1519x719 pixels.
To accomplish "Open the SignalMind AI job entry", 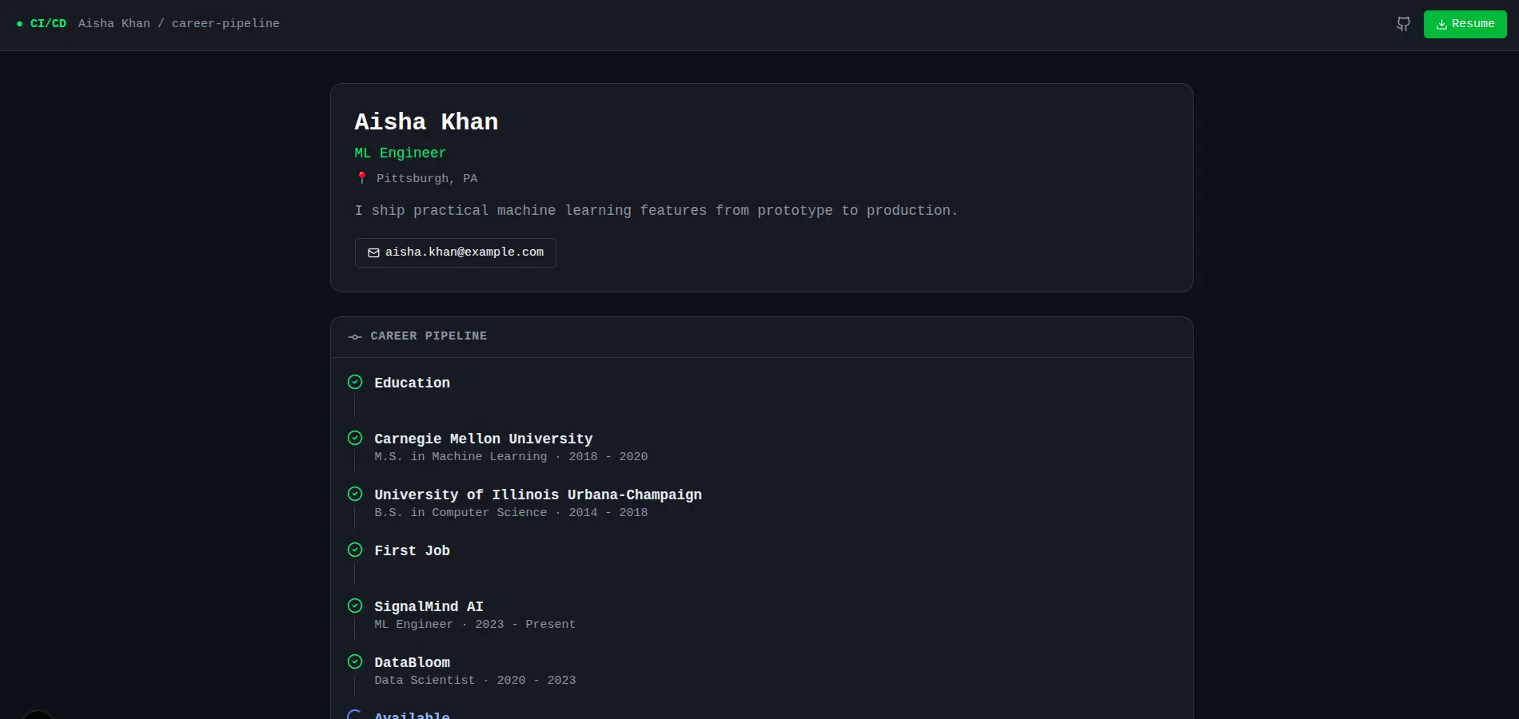I will [x=429, y=607].
